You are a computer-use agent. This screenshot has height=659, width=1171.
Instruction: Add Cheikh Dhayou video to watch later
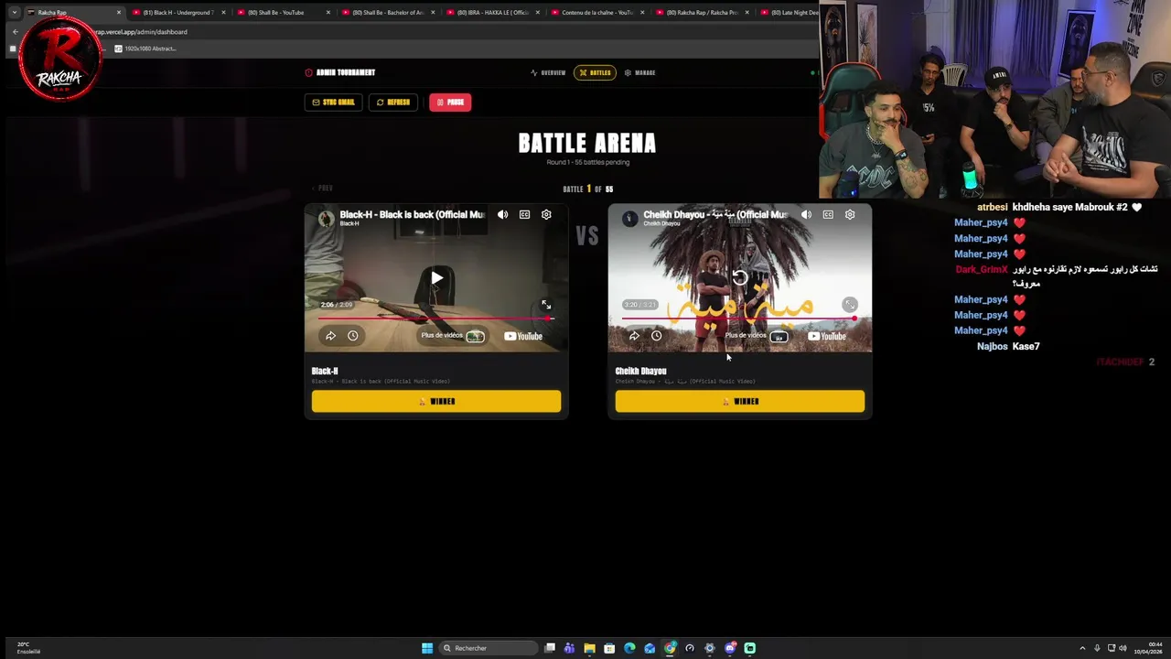[x=656, y=336]
